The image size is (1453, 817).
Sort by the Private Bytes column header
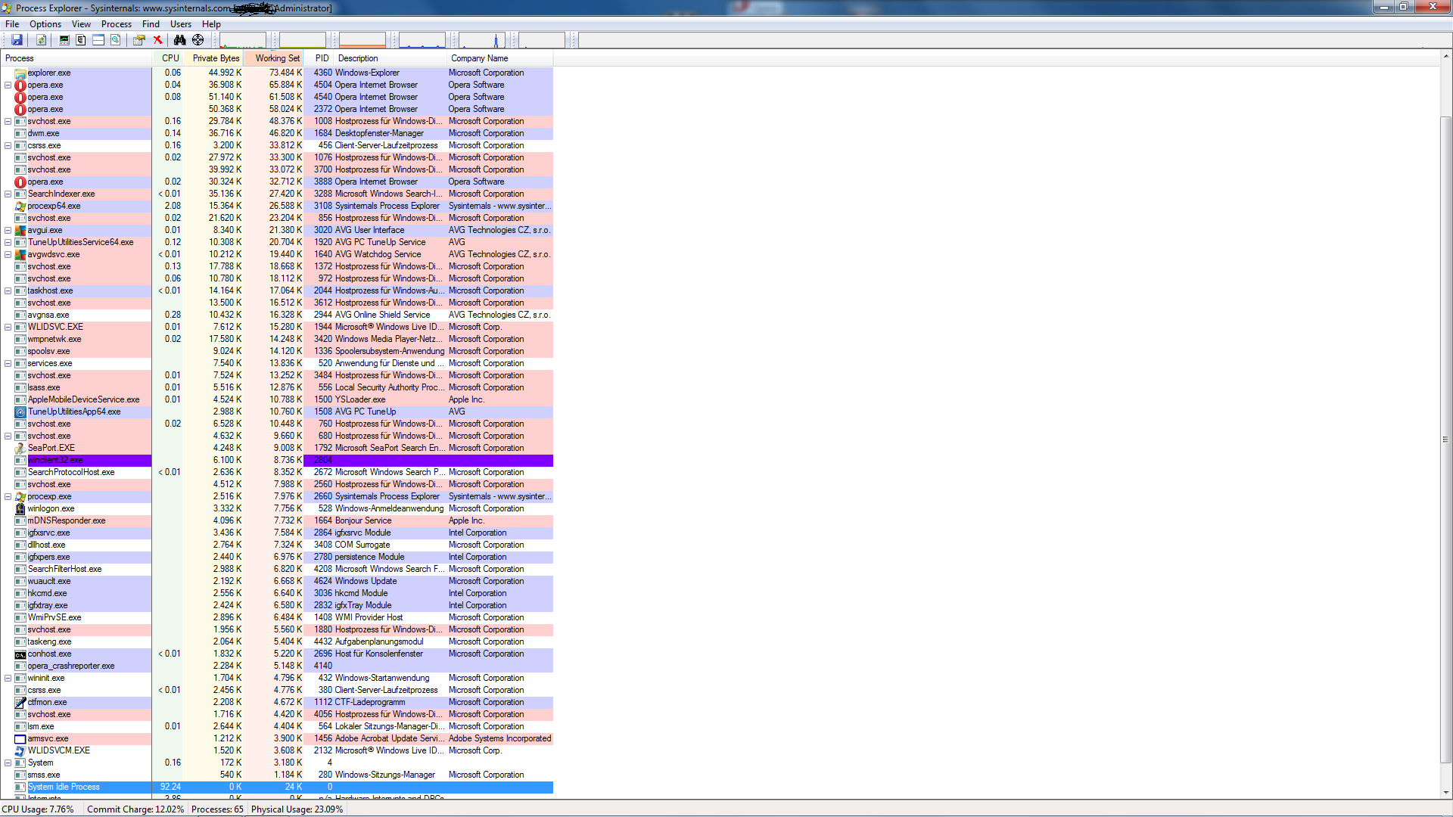pyautogui.click(x=216, y=58)
